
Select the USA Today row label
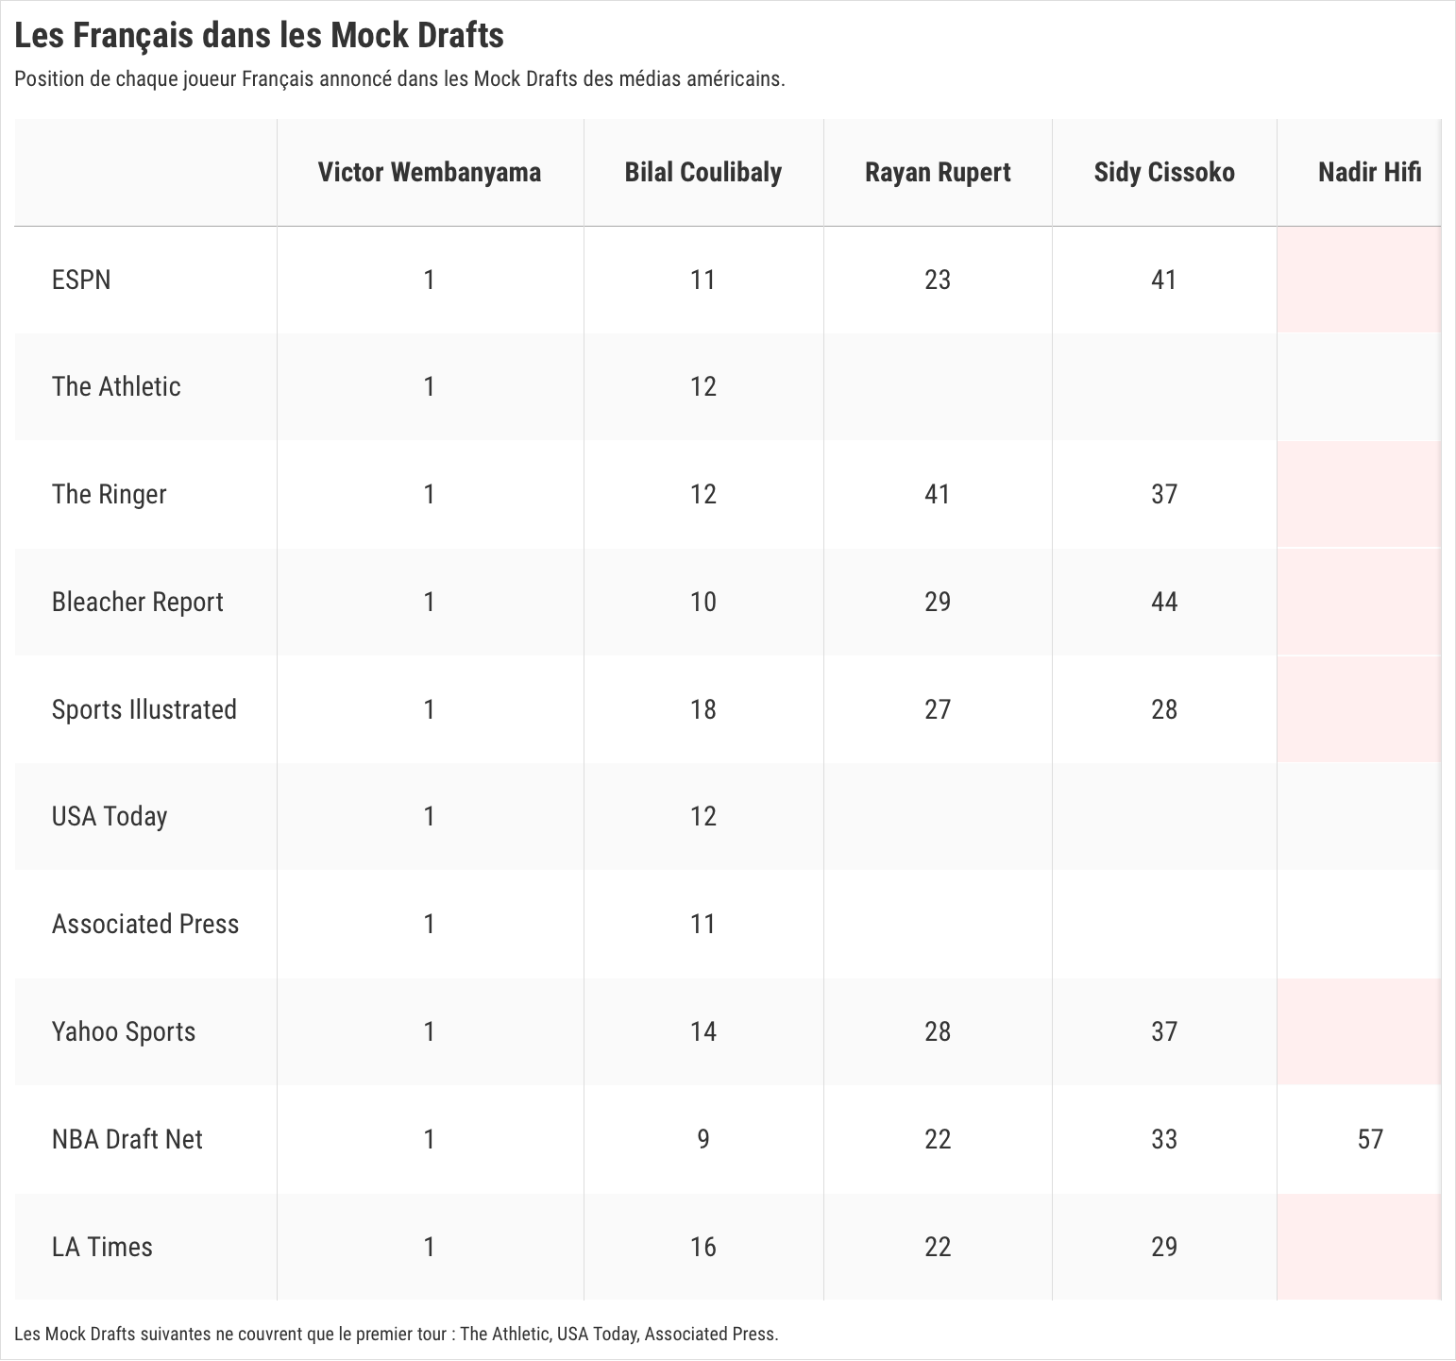pos(110,817)
